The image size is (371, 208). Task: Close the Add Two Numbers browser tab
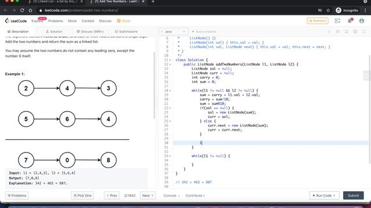tap(143, 1)
